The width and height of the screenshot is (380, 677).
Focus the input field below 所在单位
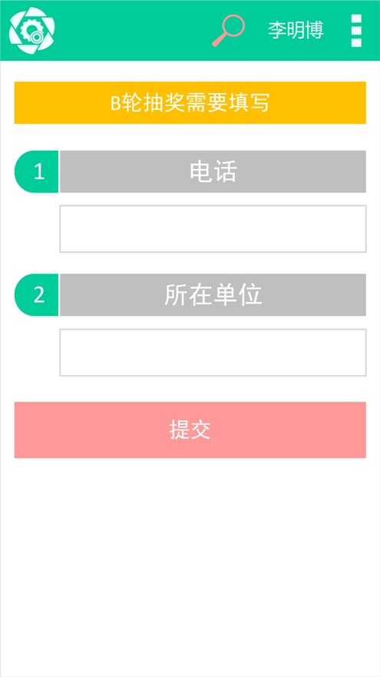[213, 352]
